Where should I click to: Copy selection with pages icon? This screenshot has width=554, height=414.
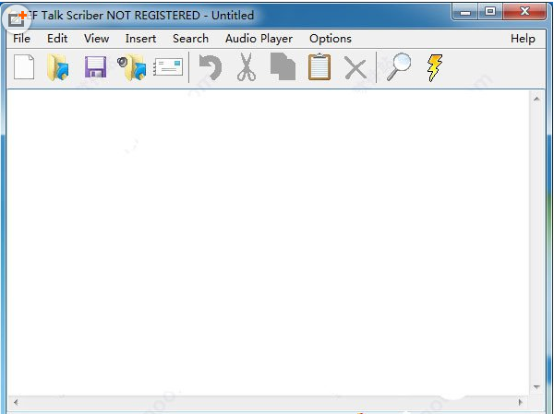click(x=283, y=66)
